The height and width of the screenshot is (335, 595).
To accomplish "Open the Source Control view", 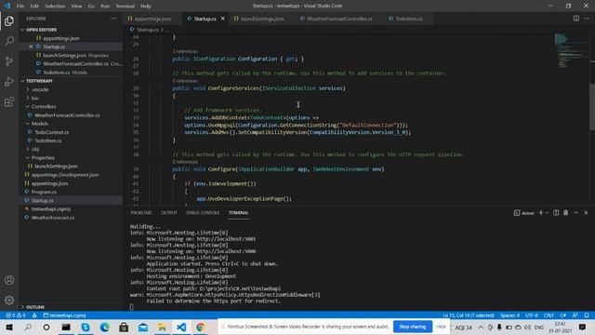I will pos(9,61).
